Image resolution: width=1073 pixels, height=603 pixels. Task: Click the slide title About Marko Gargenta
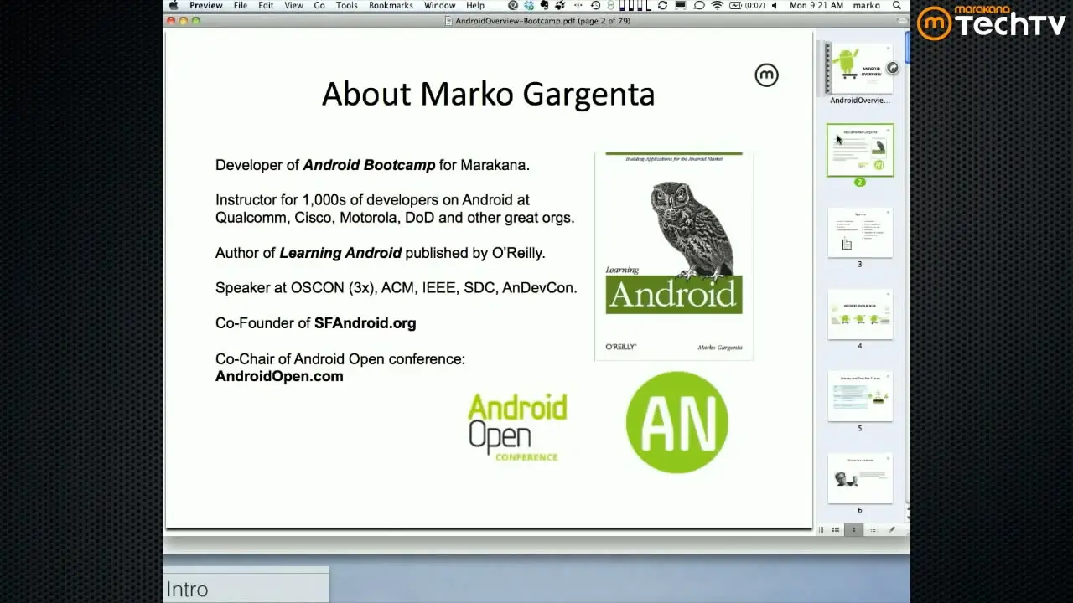488,94
